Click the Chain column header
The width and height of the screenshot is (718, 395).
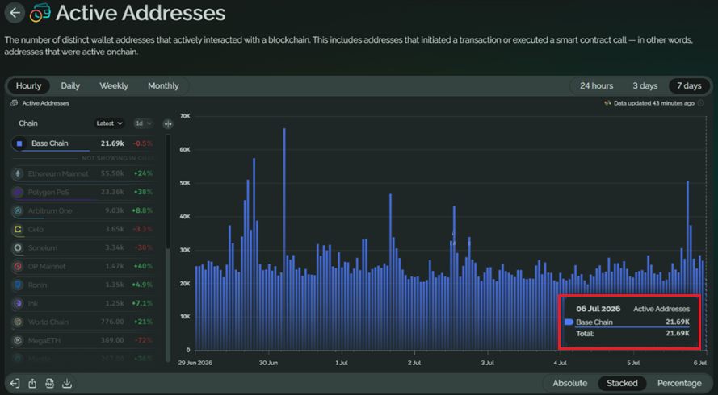(28, 123)
